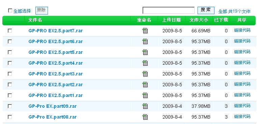Check the box for GP-PRO EX2.5.part3.rar
Image resolution: width=257 pixels, height=124 pixels.
pyautogui.click(x=10, y=74)
